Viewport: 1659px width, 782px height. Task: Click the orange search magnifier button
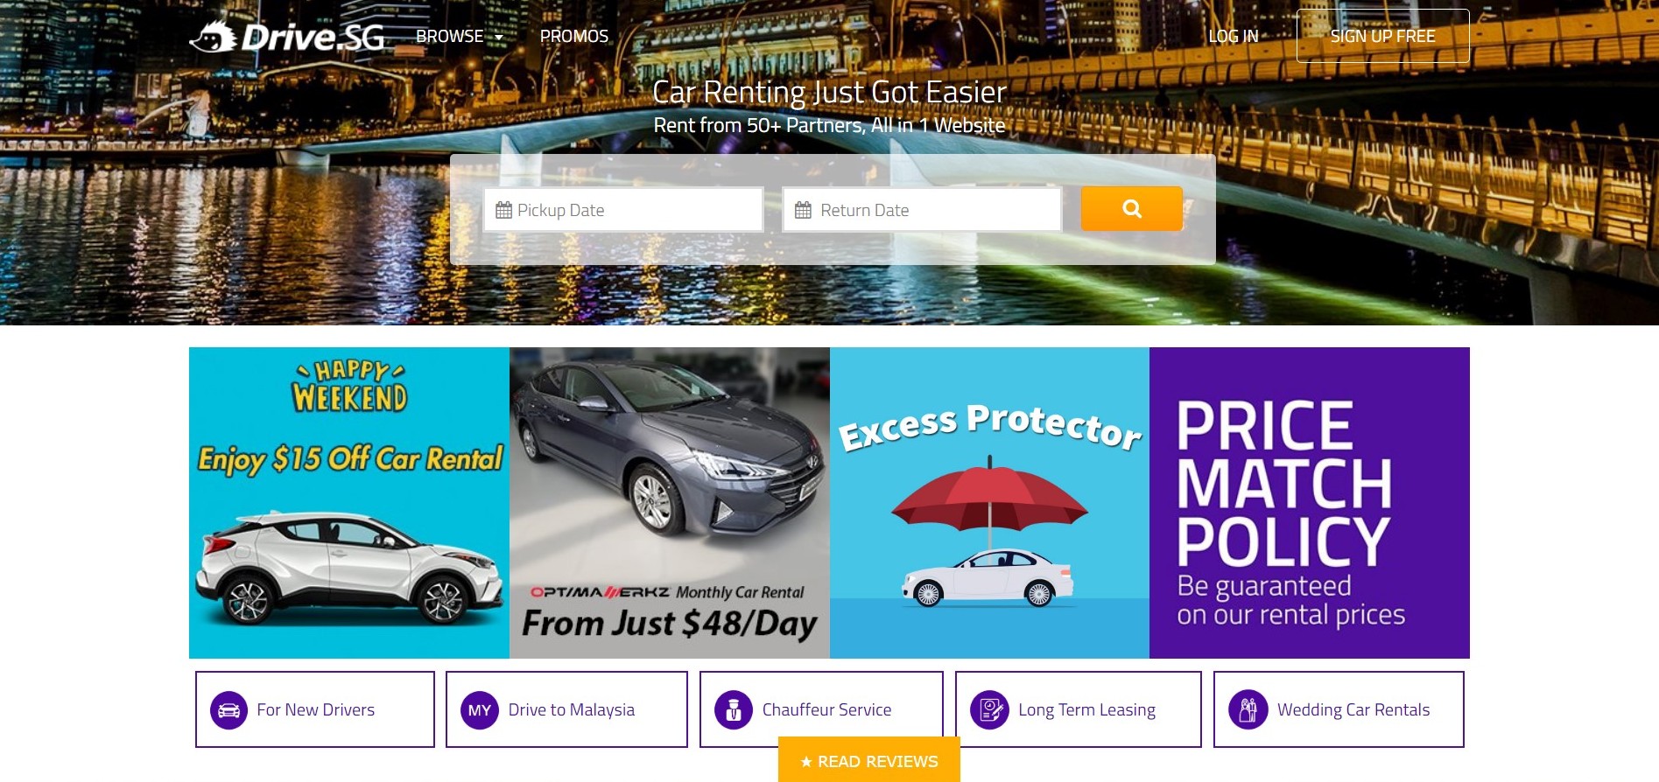[1131, 209]
